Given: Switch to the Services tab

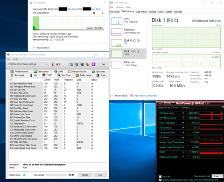Looking at the screenshot, I should point(178,12).
